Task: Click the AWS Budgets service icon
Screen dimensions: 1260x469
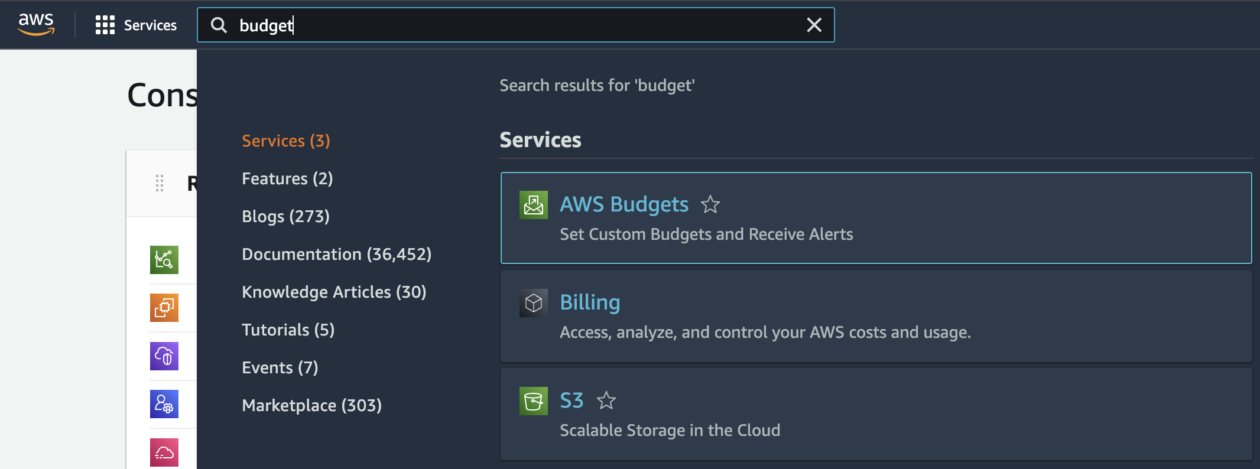Action: (534, 205)
